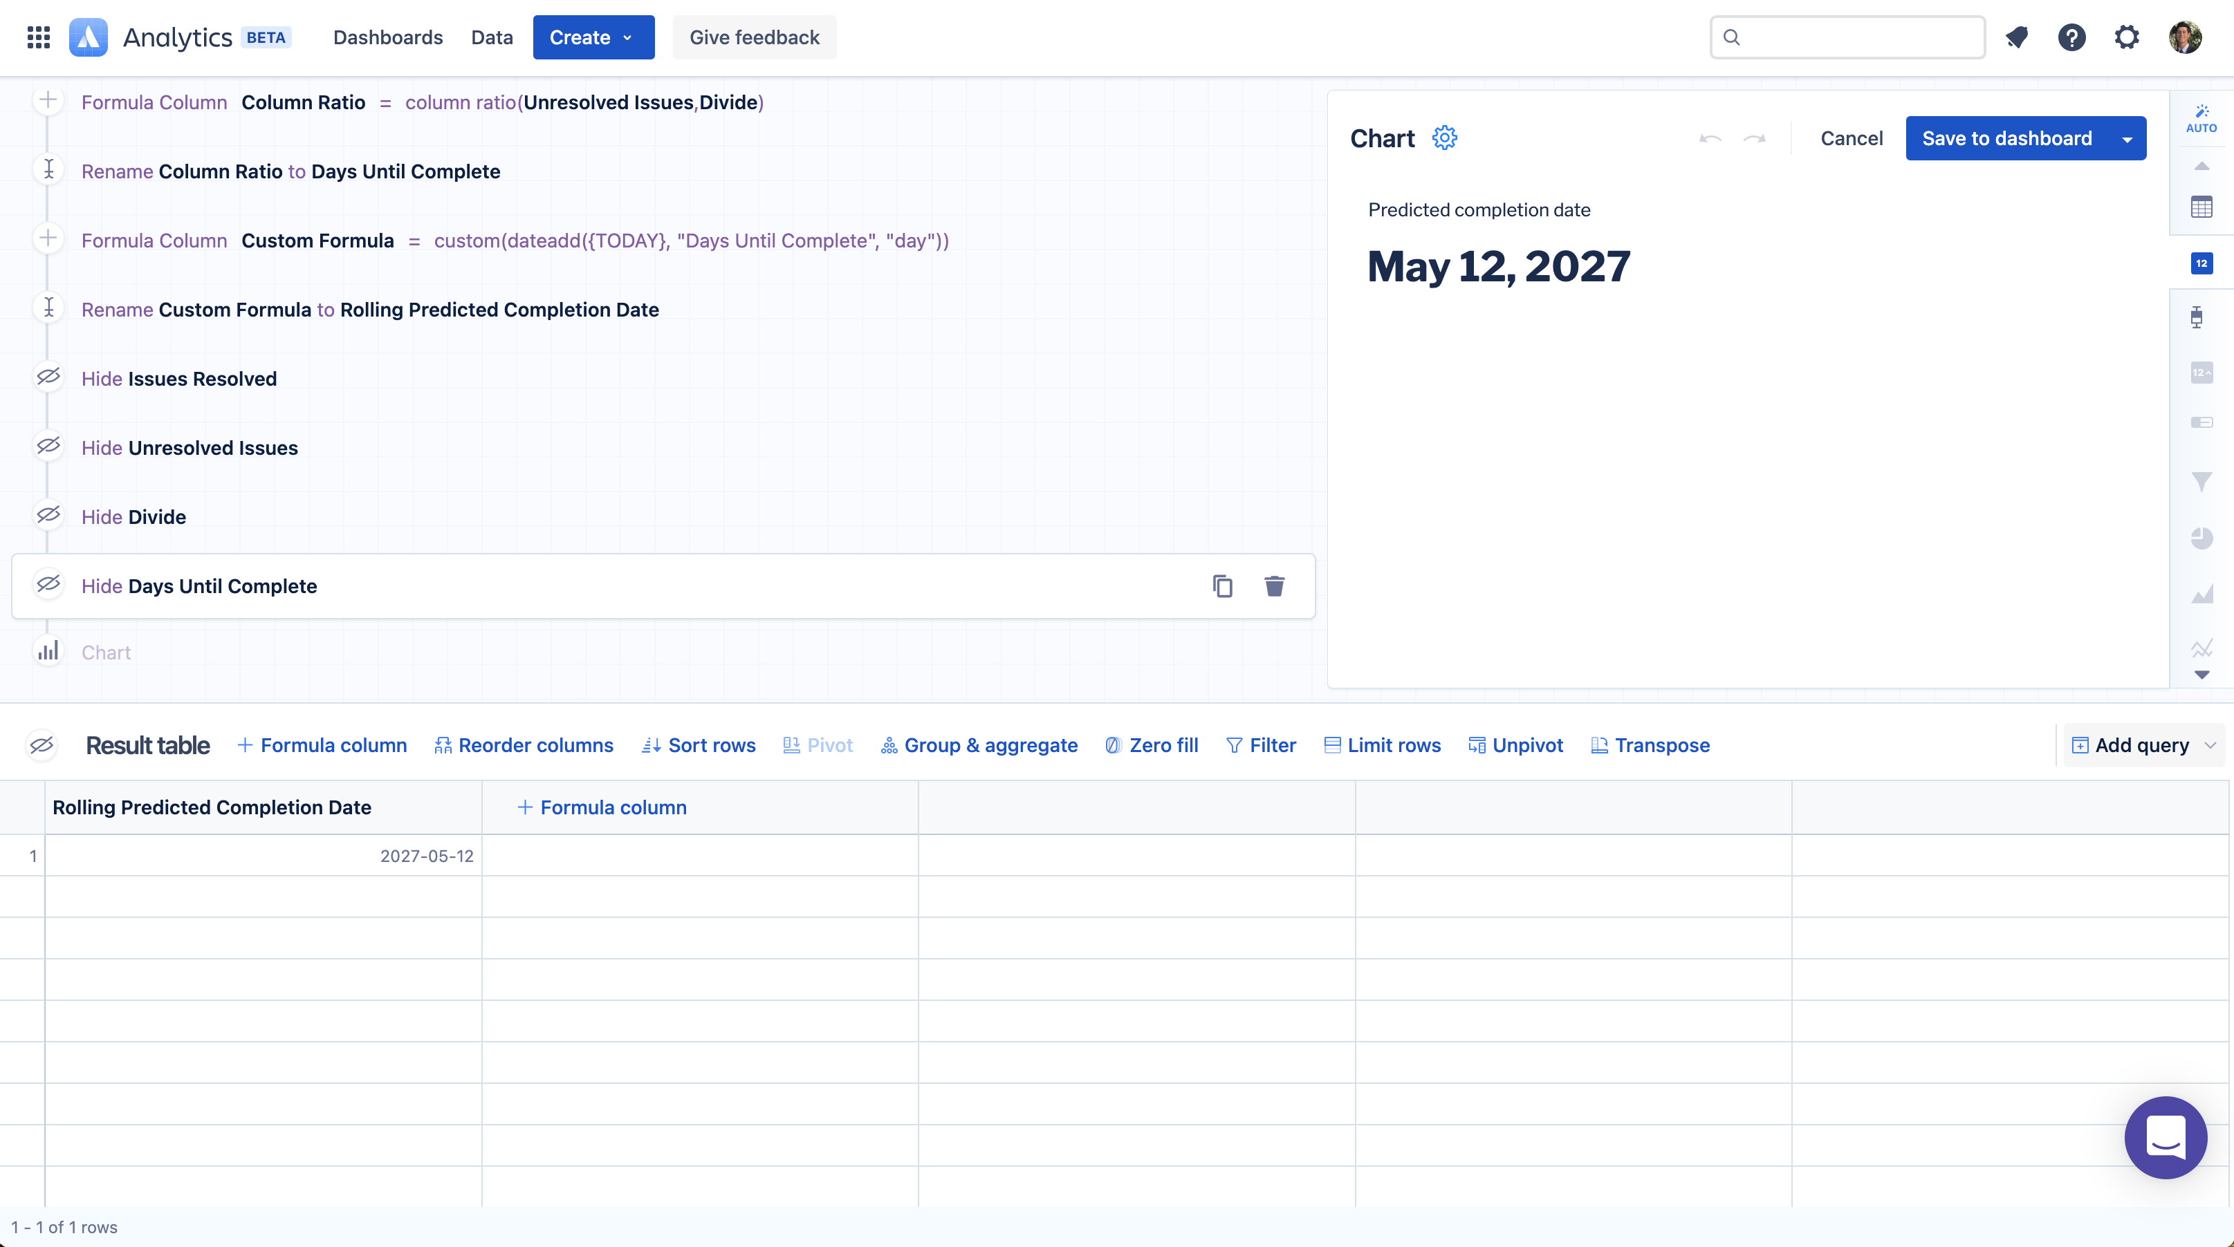This screenshot has height=1247, width=2234.
Task: Duplicate the Hide Days Until Complete step
Action: click(x=1222, y=585)
